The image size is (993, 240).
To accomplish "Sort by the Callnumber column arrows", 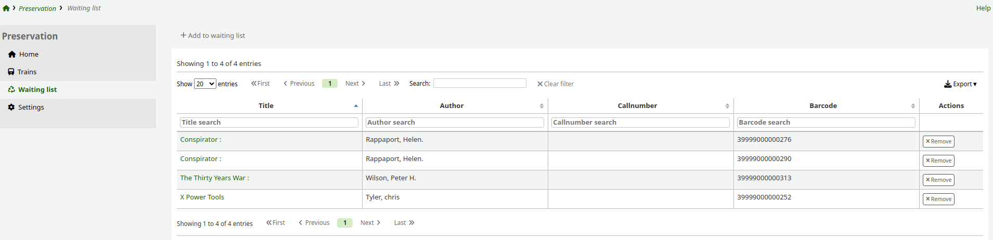I will [x=727, y=106].
